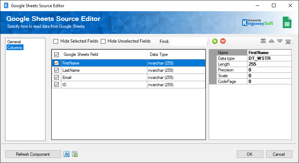Close the Source Editor window
This screenshot has width=299, height=163.
pos(290,5)
